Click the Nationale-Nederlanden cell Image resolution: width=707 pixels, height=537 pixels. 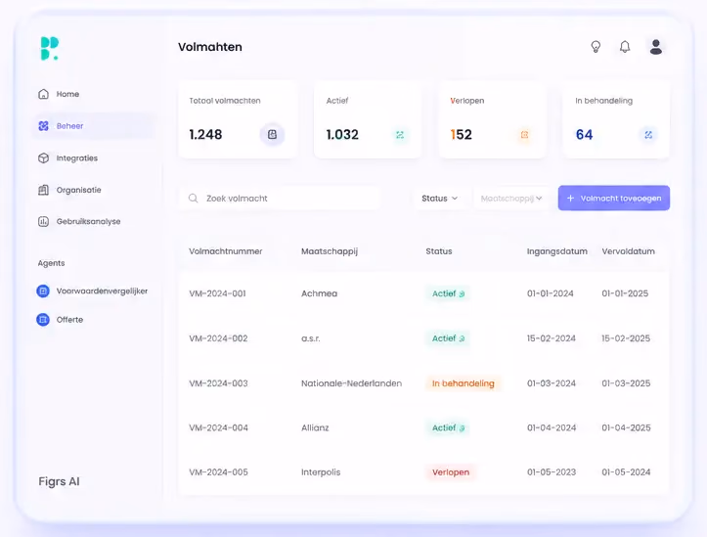[351, 383]
